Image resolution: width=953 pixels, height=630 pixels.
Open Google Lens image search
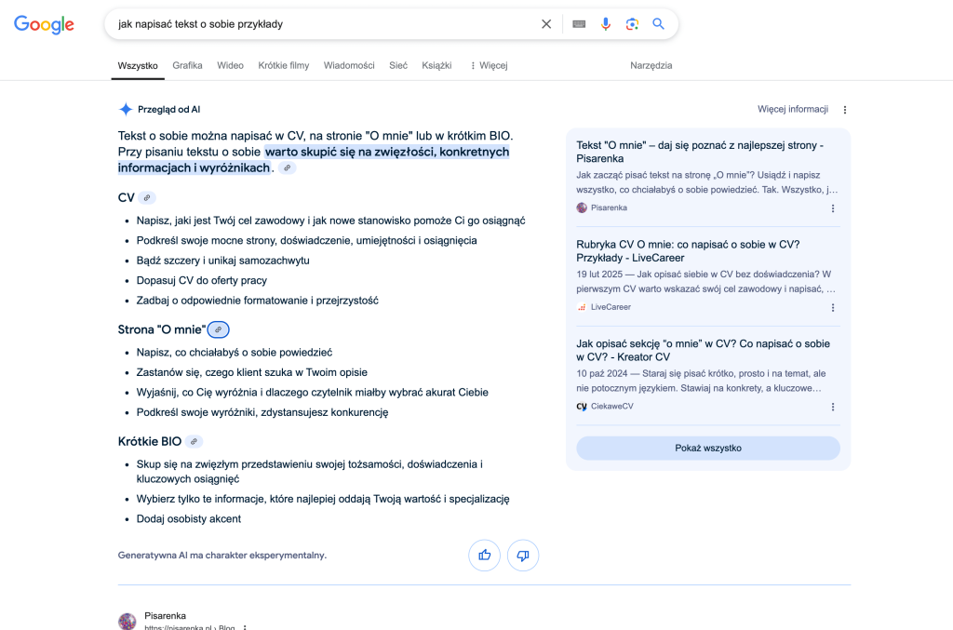[x=632, y=23]
